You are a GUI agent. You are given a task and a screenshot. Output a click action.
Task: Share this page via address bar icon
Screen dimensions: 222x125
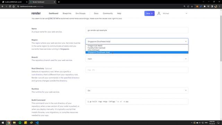pyautogui.click(x=188, y=6)
